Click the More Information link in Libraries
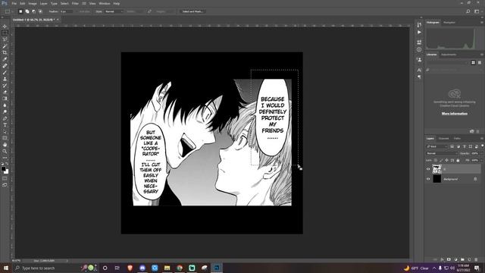The image size is (485, 273). 455,114
